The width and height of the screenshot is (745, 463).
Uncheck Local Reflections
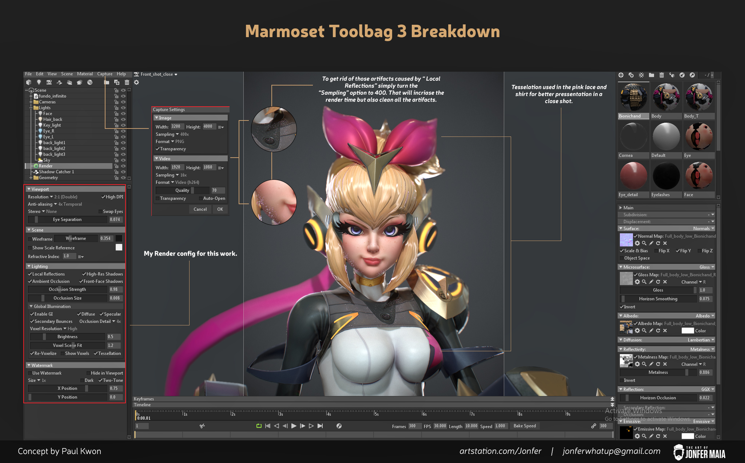point(30,274)
